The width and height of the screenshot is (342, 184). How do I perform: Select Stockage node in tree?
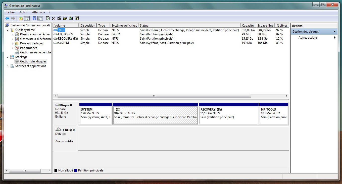21,57
